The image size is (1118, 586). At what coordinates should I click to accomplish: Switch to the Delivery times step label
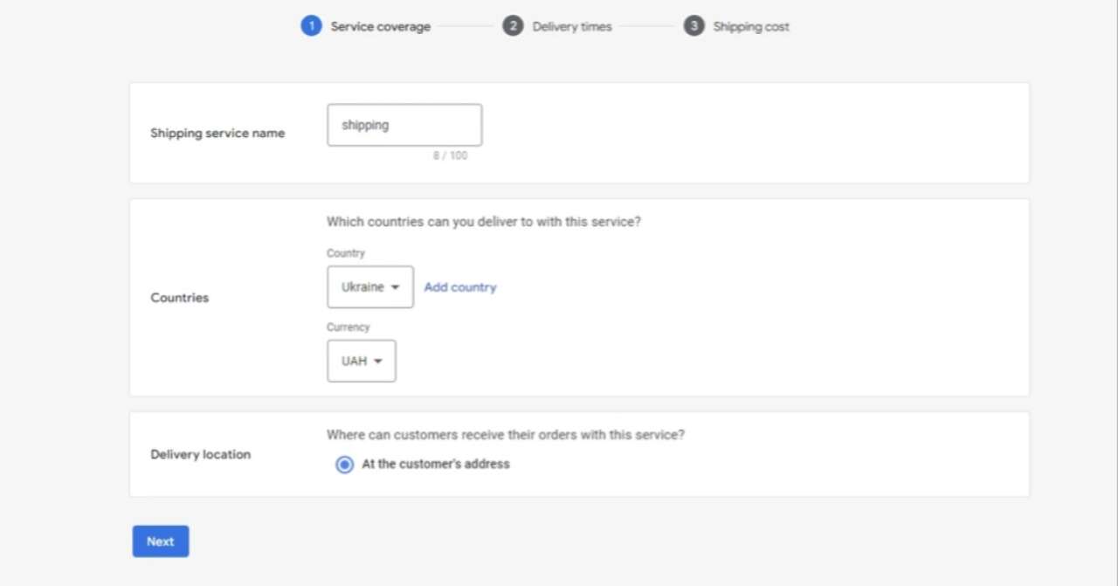(572, 27)
